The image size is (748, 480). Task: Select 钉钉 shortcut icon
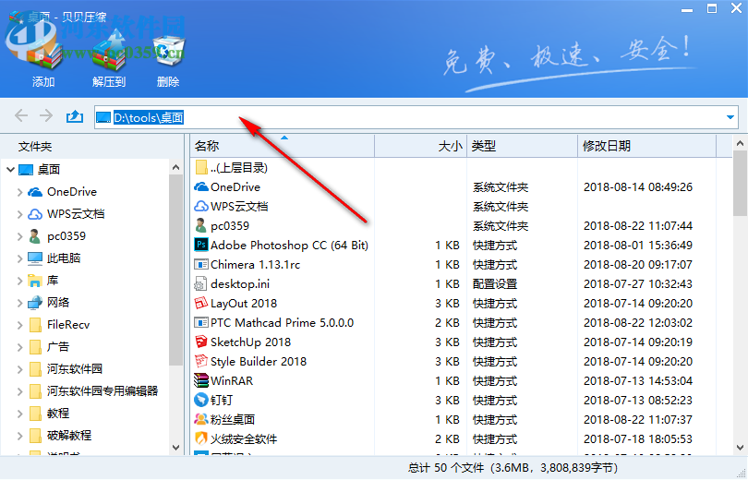pyautogui.click(x=200, y=400)
